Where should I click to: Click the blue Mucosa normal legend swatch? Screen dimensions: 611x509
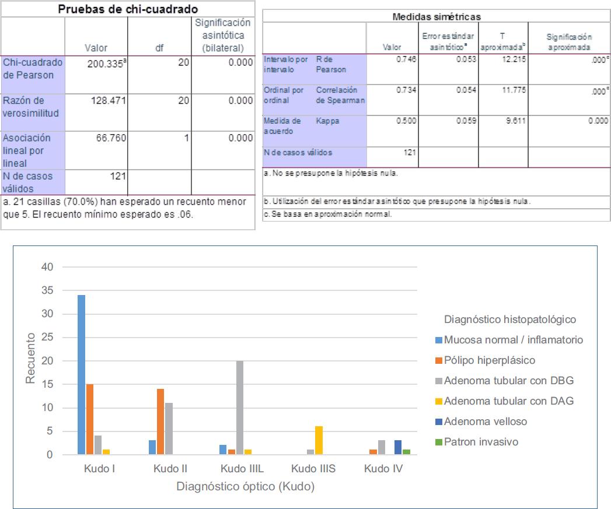tap(439, 340)
